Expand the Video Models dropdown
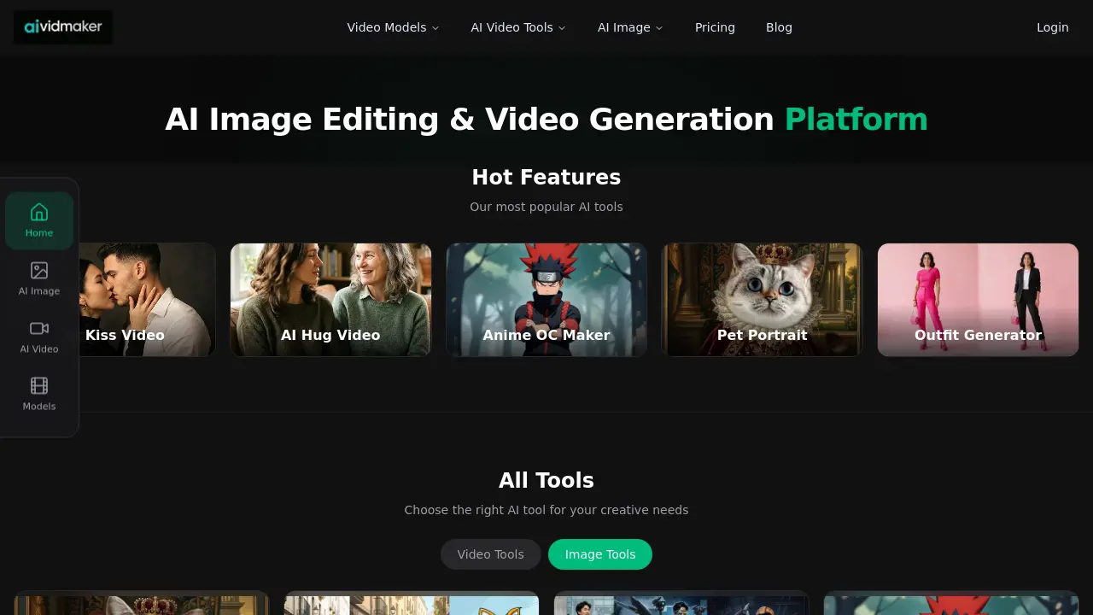Image resolution: width=1093 pixels, height=615 pixels. pyautogui.click(x=393, y=27)
